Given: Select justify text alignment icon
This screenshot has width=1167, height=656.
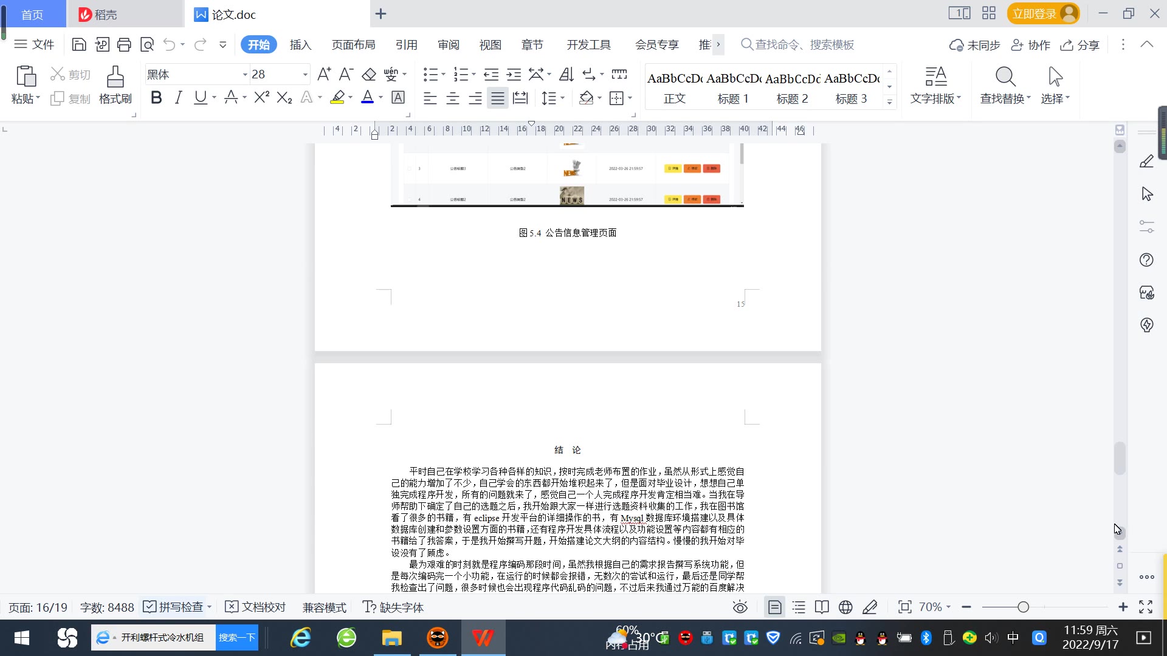Looking at the screenshot, I should coord(497,98).
